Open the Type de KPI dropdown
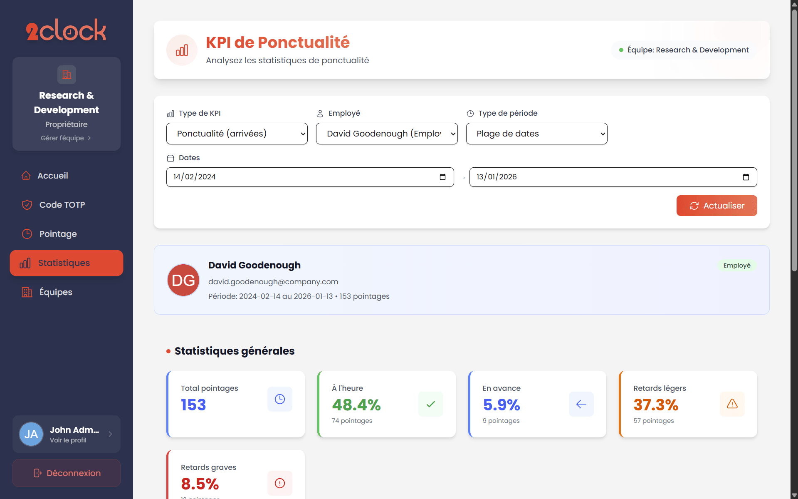Viewport: 798px width, 499px height. 237,134
